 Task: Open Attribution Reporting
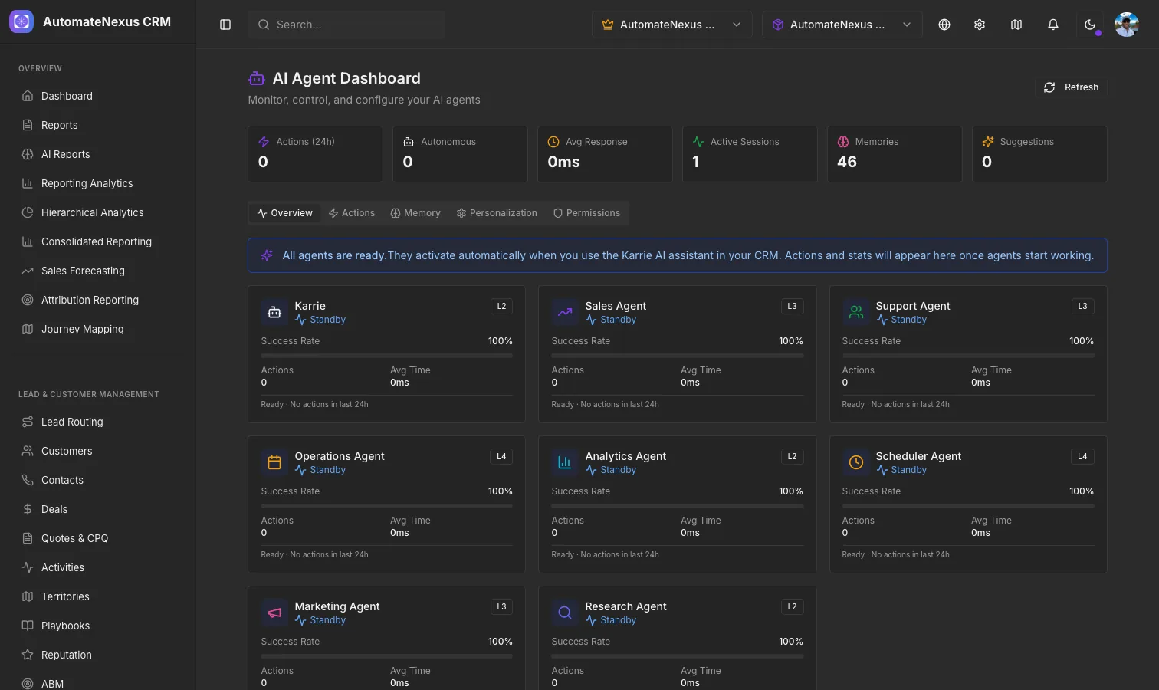[98, 300]
